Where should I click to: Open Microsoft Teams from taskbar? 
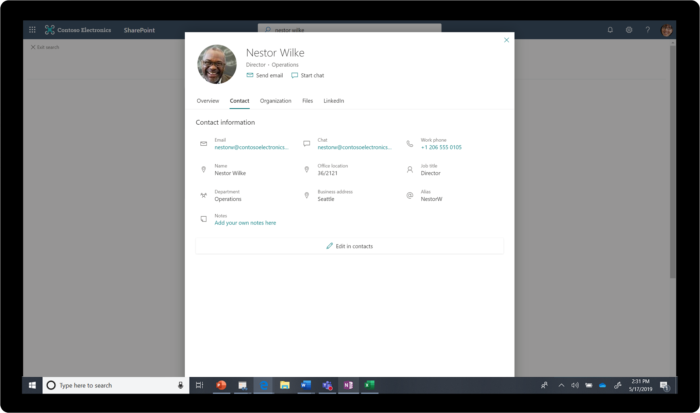pos(327,385)
